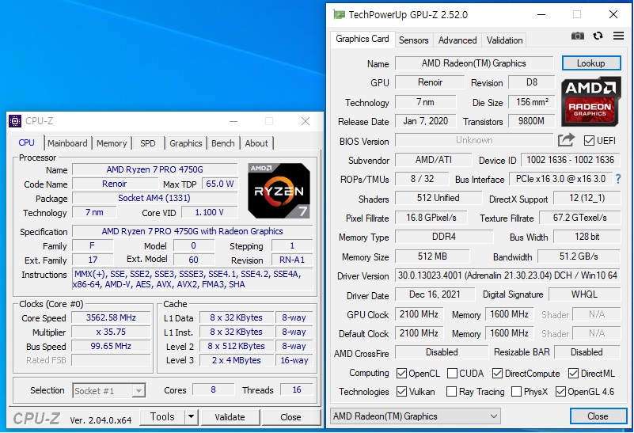This screenshot has width=634, height=433.
Task: Click the Memory Size value 512 MB
Action: [x=432, y=256]
